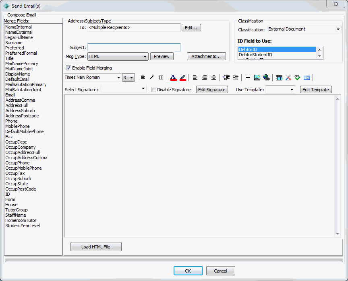The width and height of the screenshot is (348, 281).
Task: Select DebtorID in ID field list
Action: [277, 49]
